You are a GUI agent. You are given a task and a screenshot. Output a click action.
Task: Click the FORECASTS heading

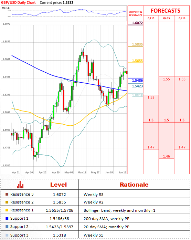pos(166,11)
